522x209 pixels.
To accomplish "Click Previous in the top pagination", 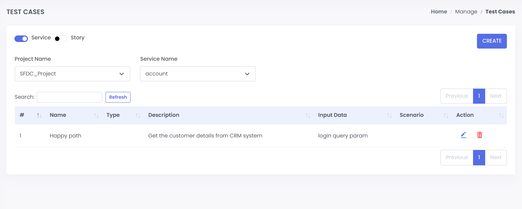I will coord(457,96).
